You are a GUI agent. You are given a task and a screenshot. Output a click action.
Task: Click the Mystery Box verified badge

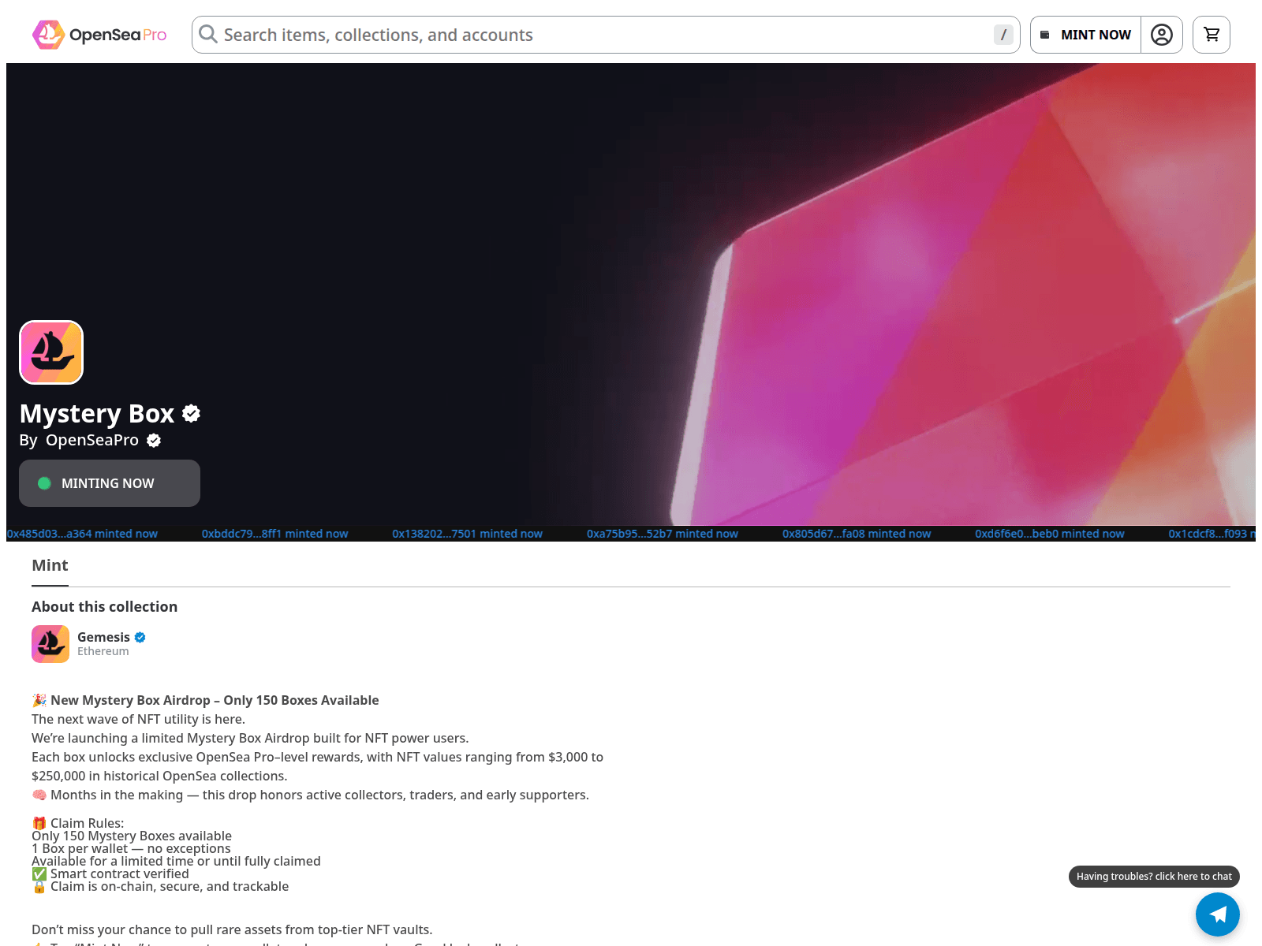[192, 413]
